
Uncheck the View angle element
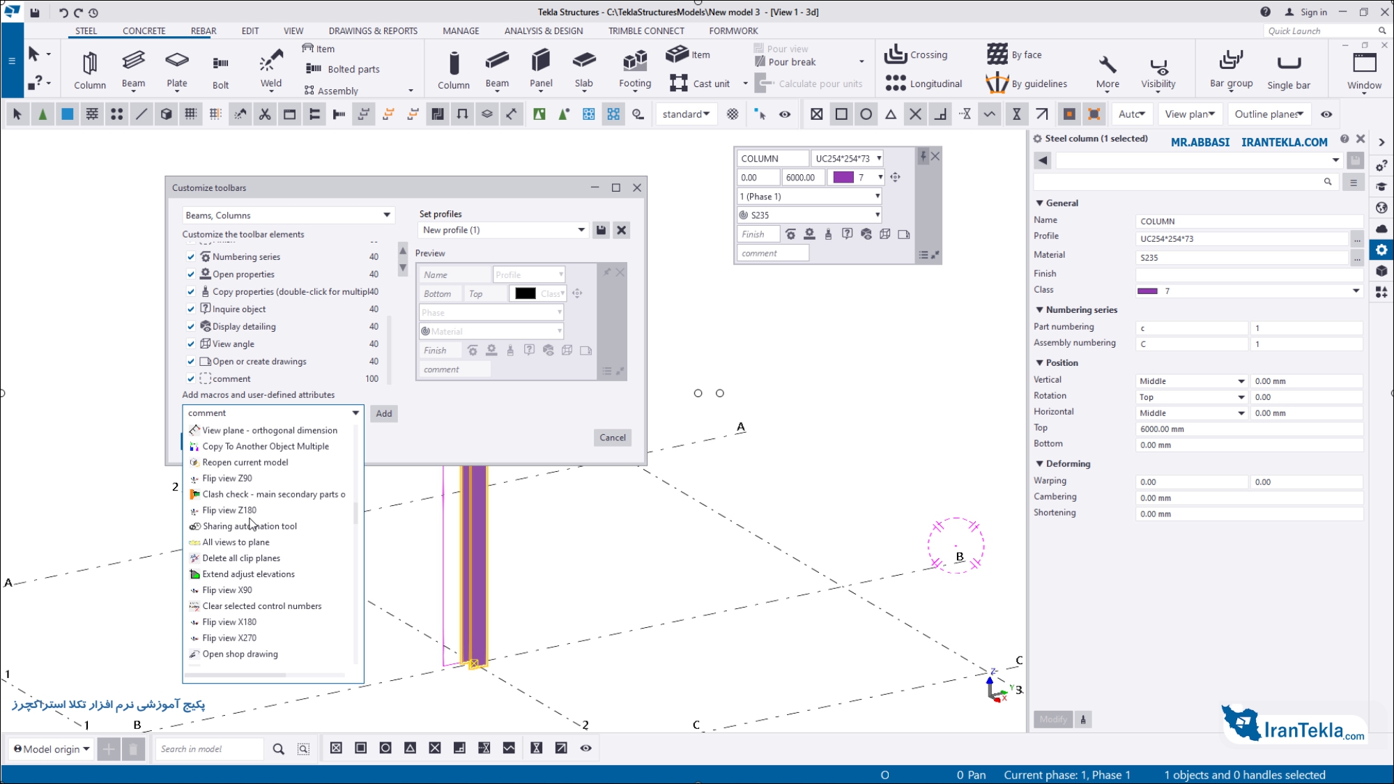(190, 344)
